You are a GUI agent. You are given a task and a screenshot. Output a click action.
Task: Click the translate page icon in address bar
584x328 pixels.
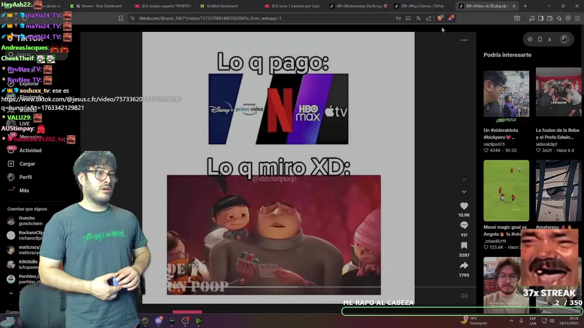pos(418,18)
